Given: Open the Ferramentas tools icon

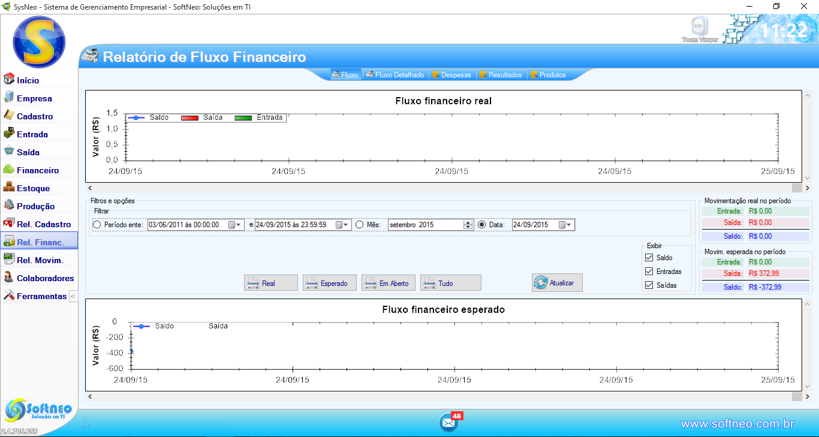Looking at the screenshot, I should click(9, 296).
